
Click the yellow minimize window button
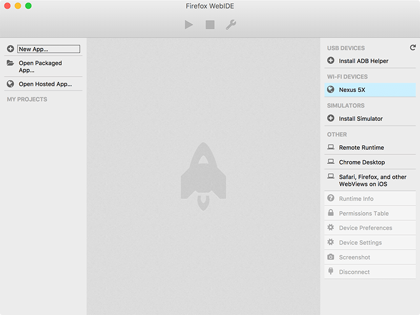pos(18,6)
